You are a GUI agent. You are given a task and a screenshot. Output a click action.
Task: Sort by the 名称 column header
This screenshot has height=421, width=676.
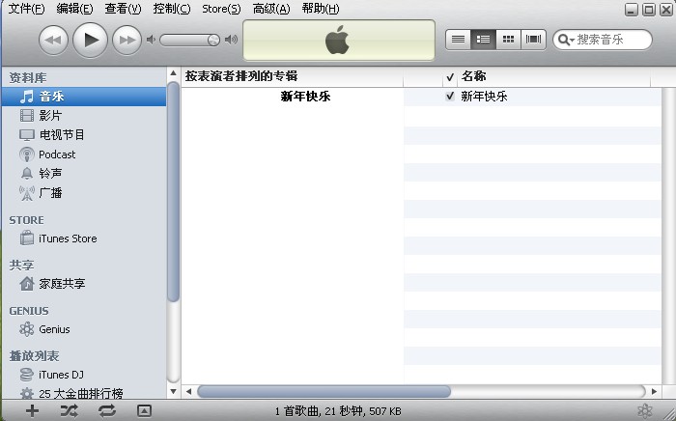tap(554, 77)
